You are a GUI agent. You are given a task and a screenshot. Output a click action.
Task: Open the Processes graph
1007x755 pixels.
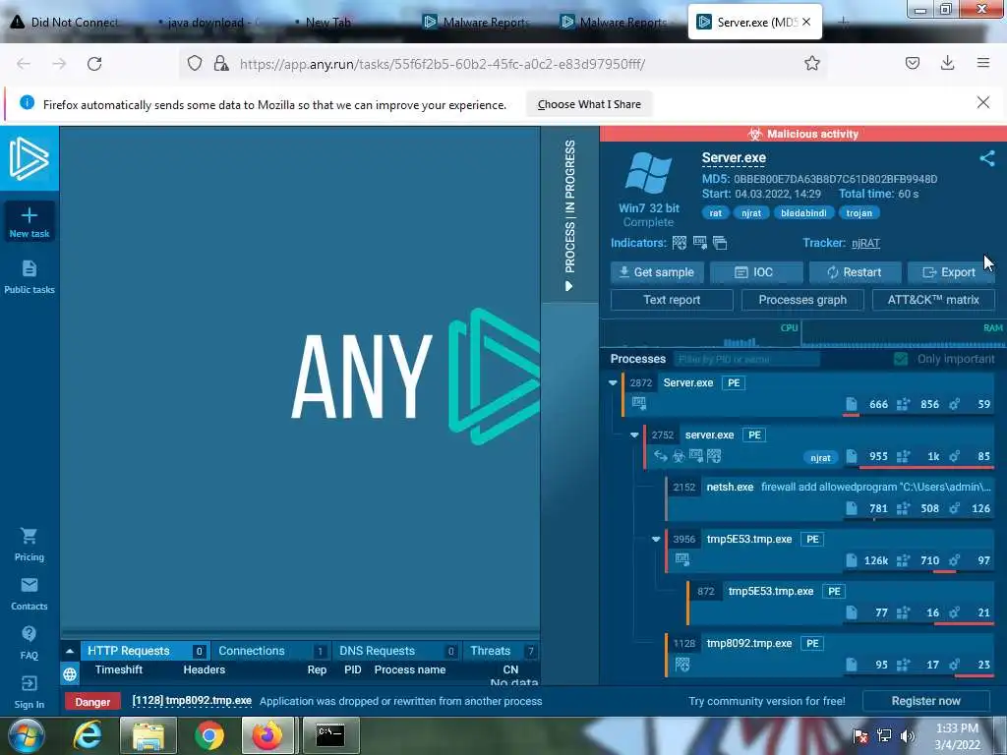pyautogui.click(x=802, y=300)
